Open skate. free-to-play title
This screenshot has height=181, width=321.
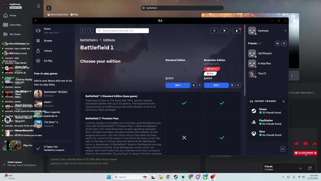pos(54,104)
